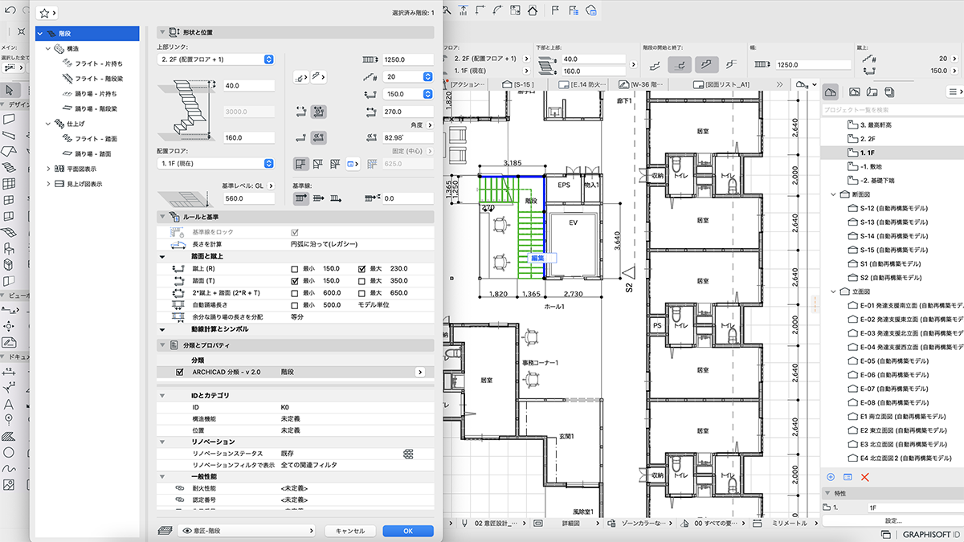Select フライト - 階段梁 in the tree
Viewport: 964px width, 542px height.
pos(99,79)
